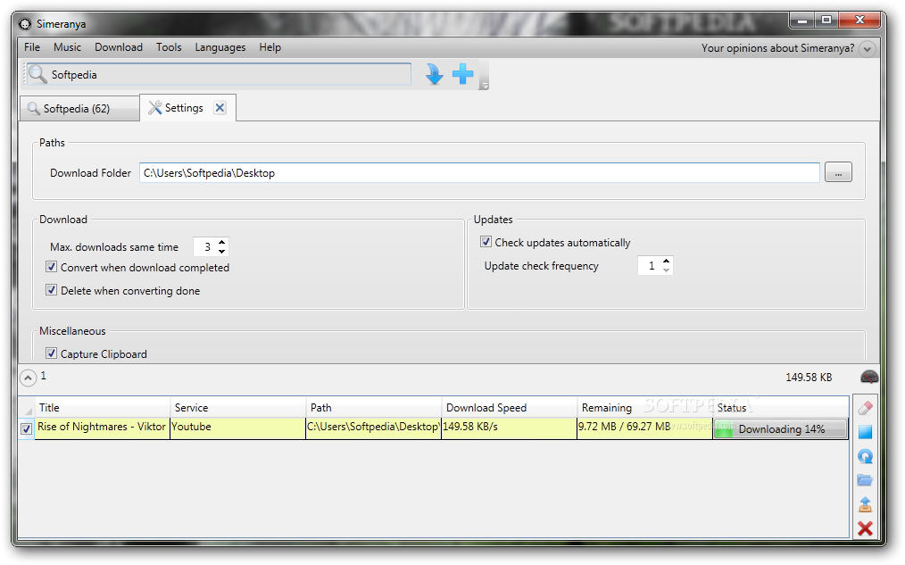
Task: Collapse the downloads panel with the up chevron
Action: [x=28, y=378]
